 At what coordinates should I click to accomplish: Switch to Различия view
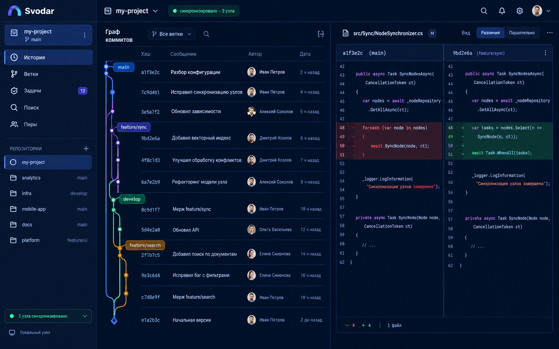point(490,33)
